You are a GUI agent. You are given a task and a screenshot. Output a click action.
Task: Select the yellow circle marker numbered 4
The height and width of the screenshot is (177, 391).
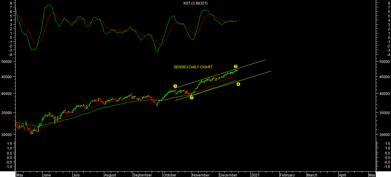[238, 84]
